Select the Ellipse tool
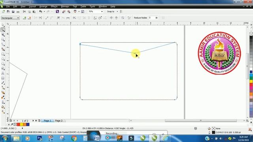The image size is (253, 142). [x=3, y=59]
